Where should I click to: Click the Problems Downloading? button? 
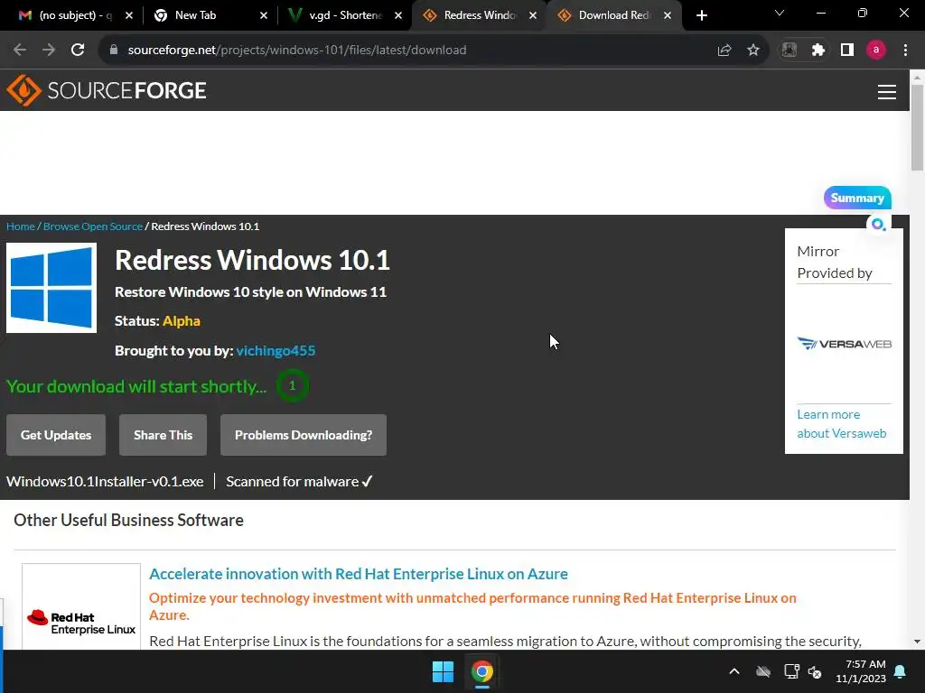point(304,435)
